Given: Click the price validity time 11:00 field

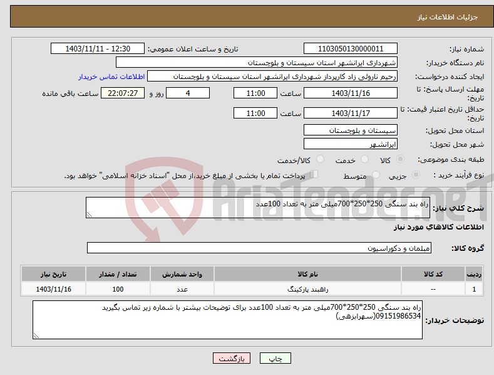Looking at the screenshot, I should (255, 113).
